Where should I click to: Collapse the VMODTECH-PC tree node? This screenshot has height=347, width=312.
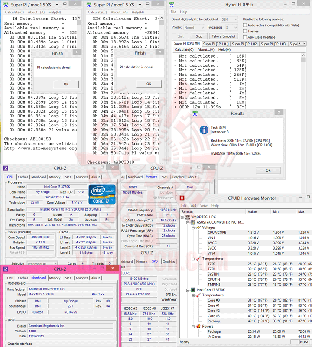[x=182, y=217]
